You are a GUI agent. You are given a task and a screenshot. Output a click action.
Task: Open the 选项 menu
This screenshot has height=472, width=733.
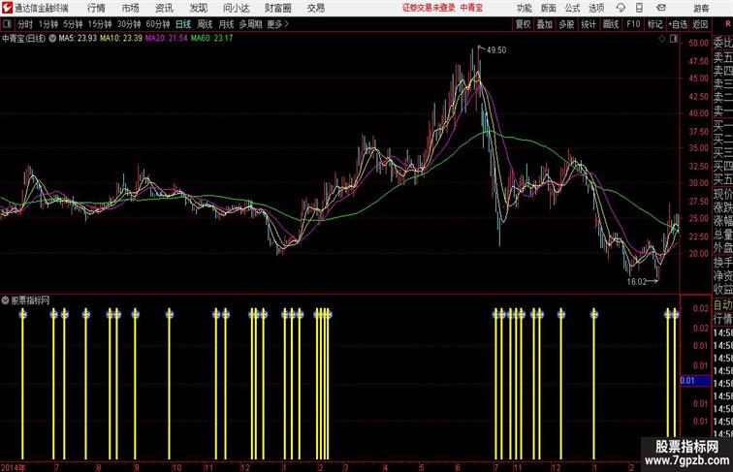(596, 8)
